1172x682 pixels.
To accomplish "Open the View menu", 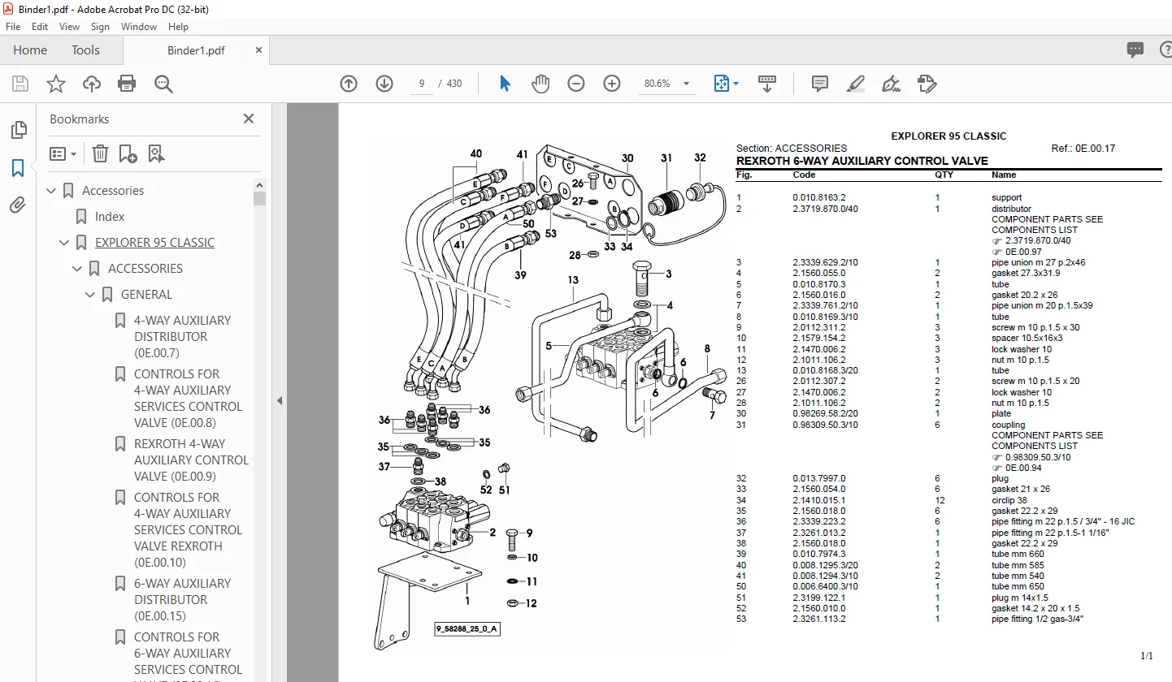I will tap(69, 27).
